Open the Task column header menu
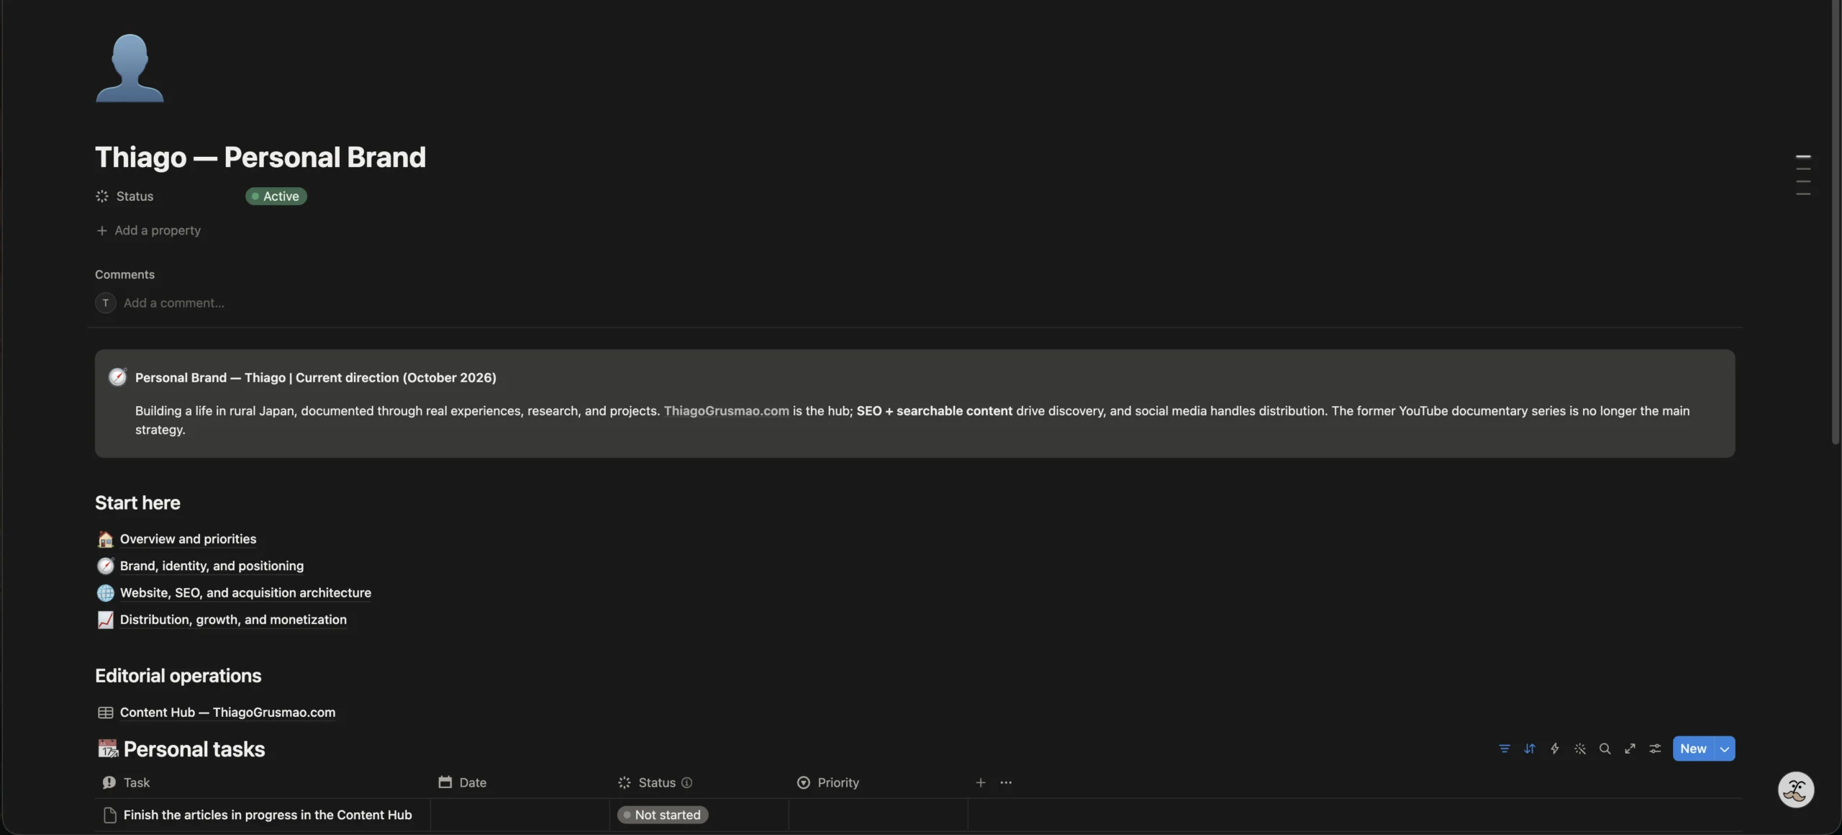This screenshot has height=835, width=1842. (126, 782)
